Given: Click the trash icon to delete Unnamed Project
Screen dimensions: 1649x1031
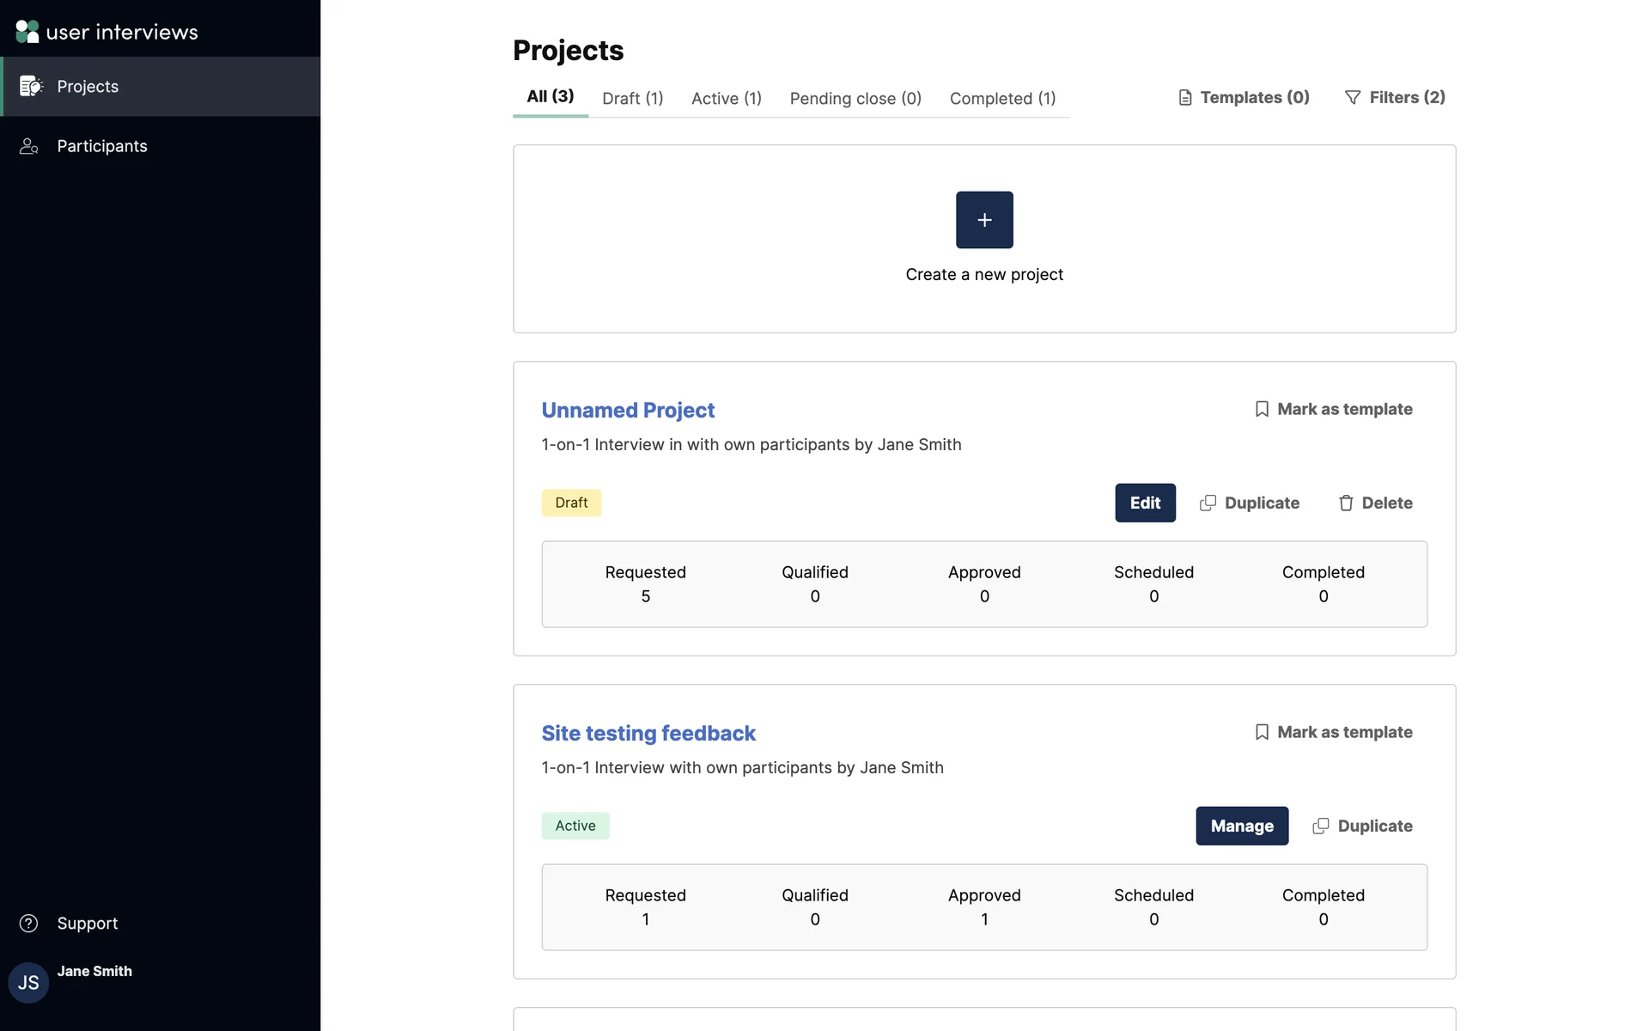Looking at the screenshot, I should (x=1346, y=503).
